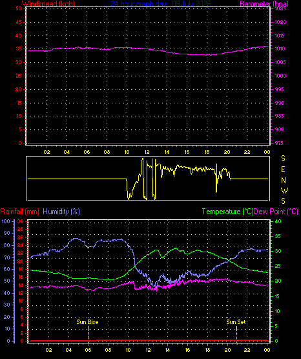Click 26 on the rainfall axis
This screenshot has height=359, width=301.
point(21,237)
